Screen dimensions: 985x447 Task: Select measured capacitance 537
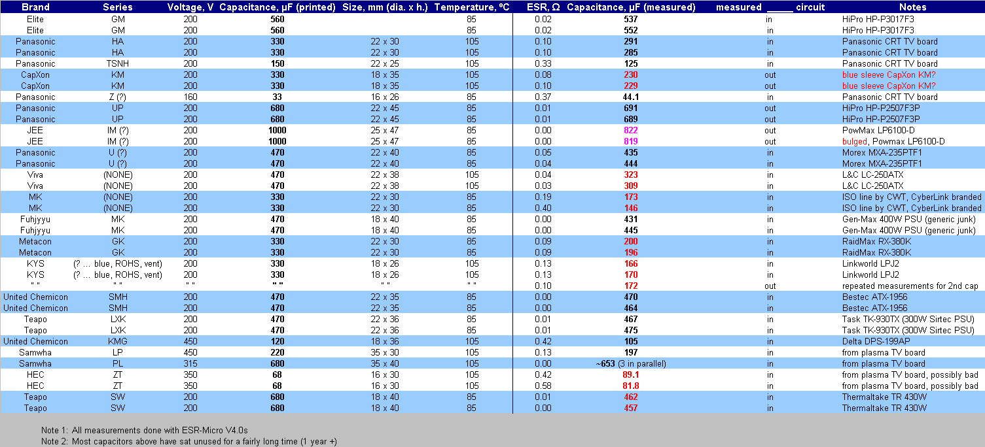(x=631, y=19)
